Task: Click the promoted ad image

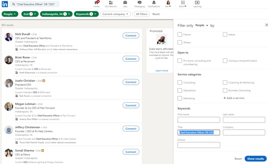Action: point(162,39)
